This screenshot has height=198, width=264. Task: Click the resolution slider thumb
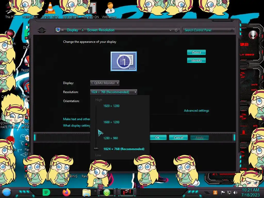point(96,149)
